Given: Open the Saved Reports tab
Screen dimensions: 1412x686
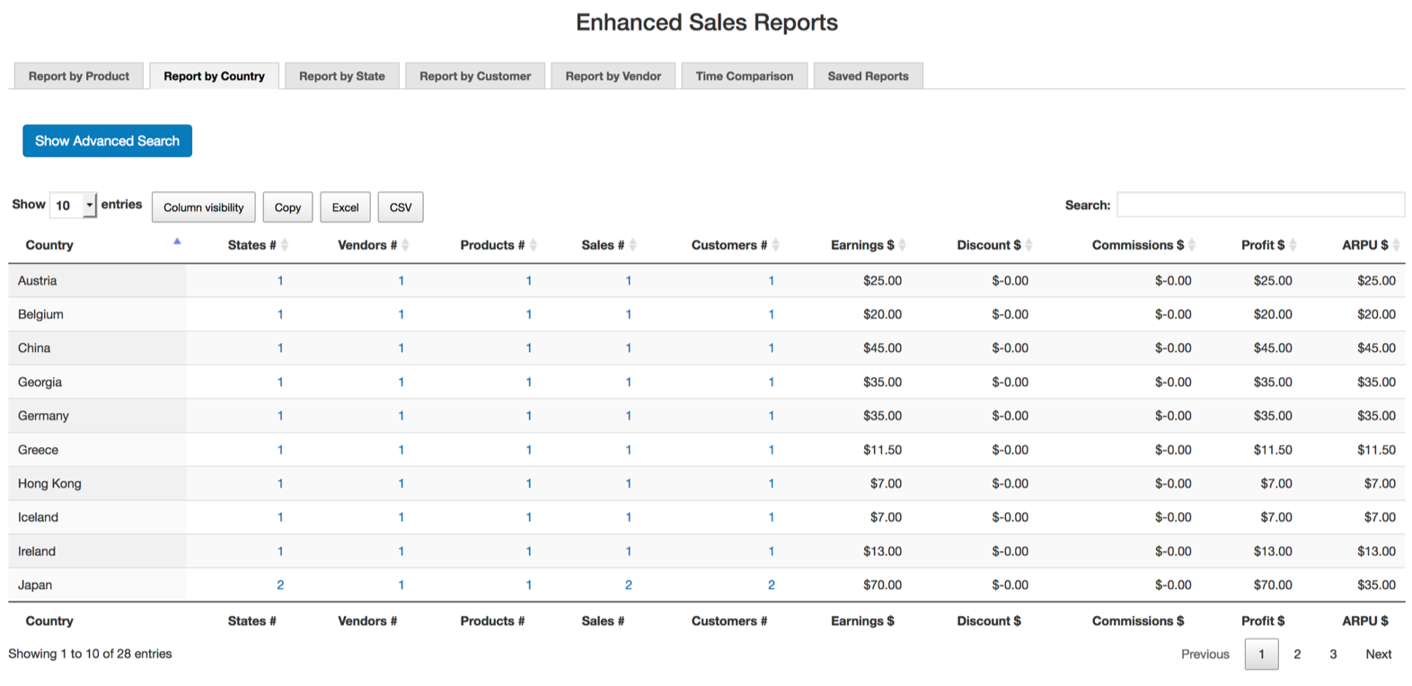Looking at the screenshot, I should click(x=869, y=76).
